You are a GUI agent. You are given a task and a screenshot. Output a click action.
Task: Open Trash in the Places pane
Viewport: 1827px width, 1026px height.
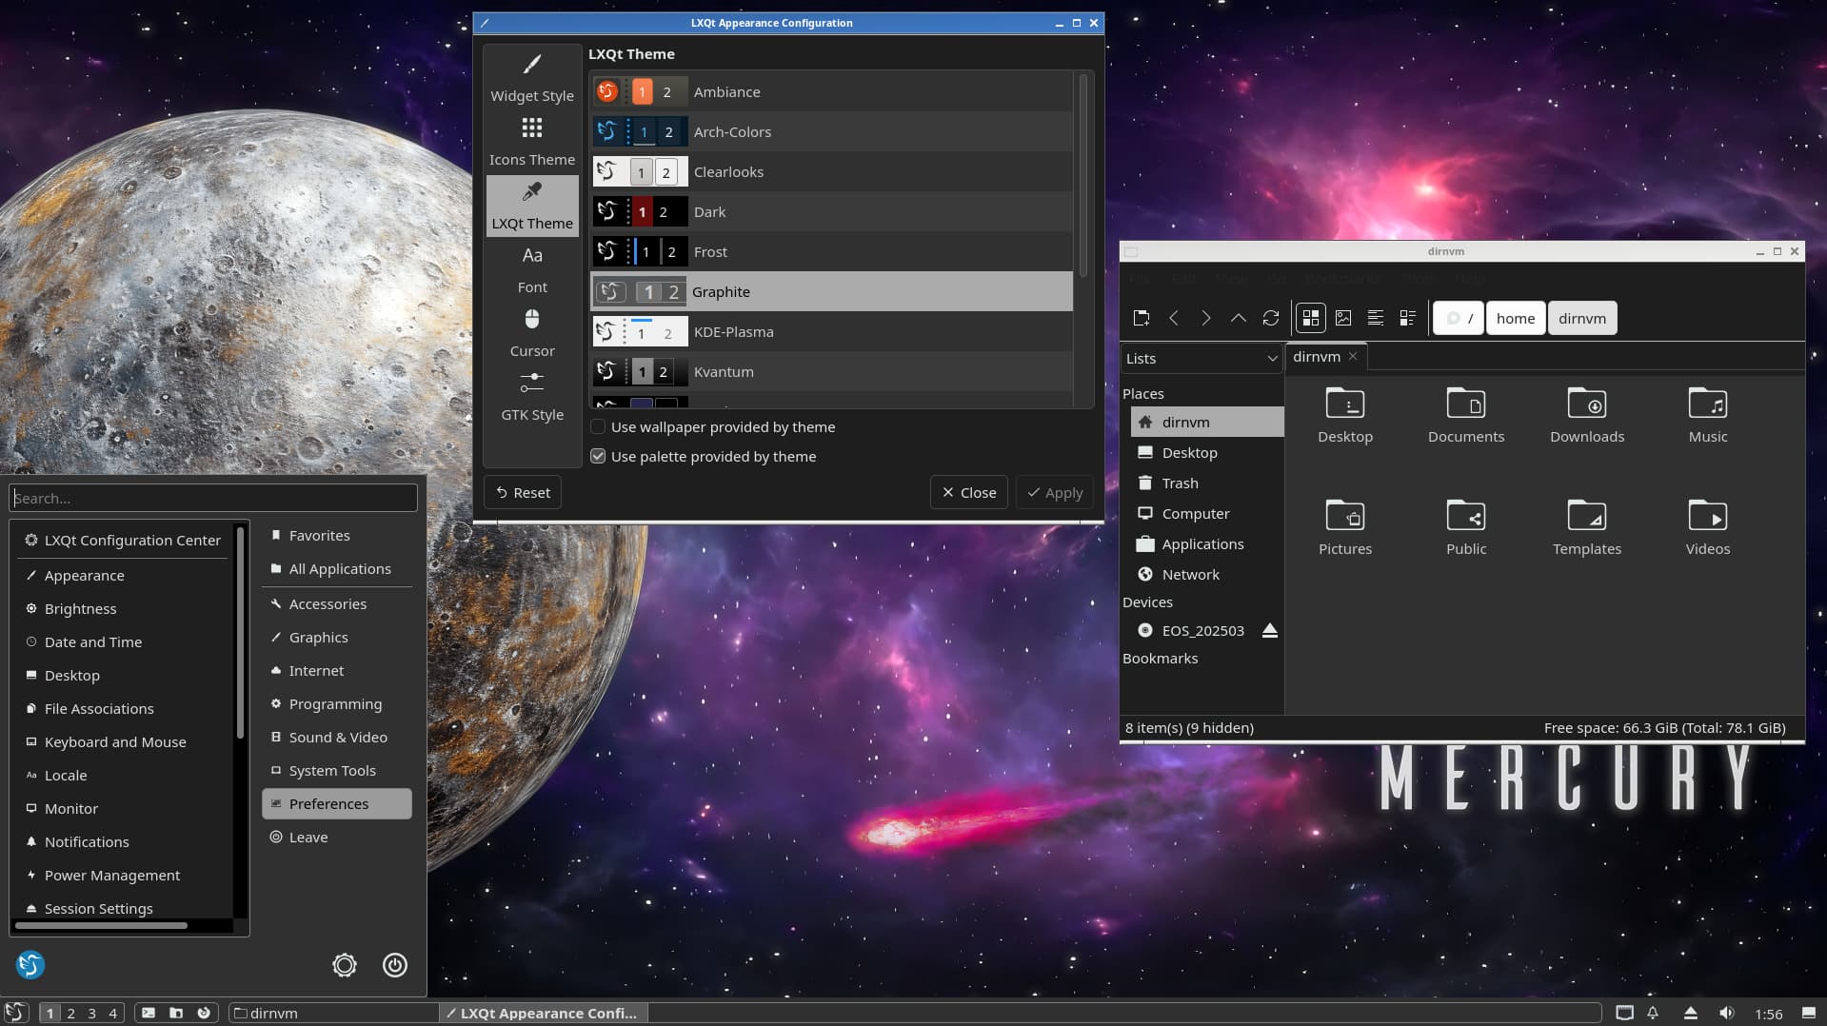point(1206,483)
